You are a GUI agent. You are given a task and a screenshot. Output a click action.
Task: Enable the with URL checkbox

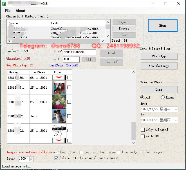click(x=143, y=136)
